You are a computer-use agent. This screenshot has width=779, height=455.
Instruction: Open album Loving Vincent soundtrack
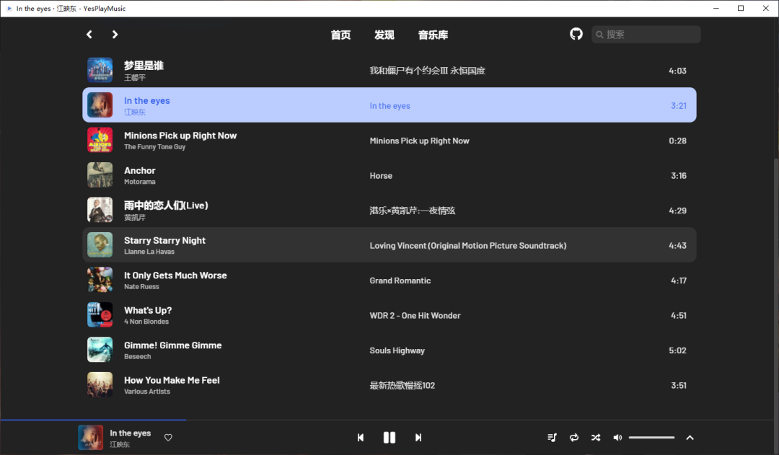pos(468,246)
